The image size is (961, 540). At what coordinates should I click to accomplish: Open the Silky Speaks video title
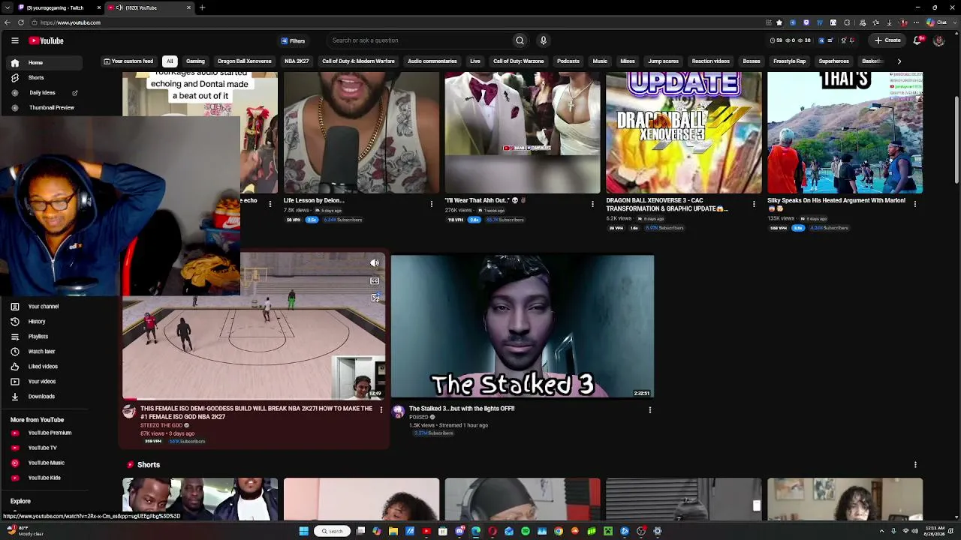[x=836, y=204]
